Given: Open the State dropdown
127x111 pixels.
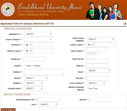Looking at the screenshot, I should pyautogui.click(x=98, y=71).
